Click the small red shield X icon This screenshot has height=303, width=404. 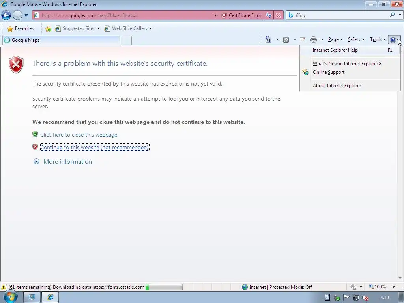35,147
